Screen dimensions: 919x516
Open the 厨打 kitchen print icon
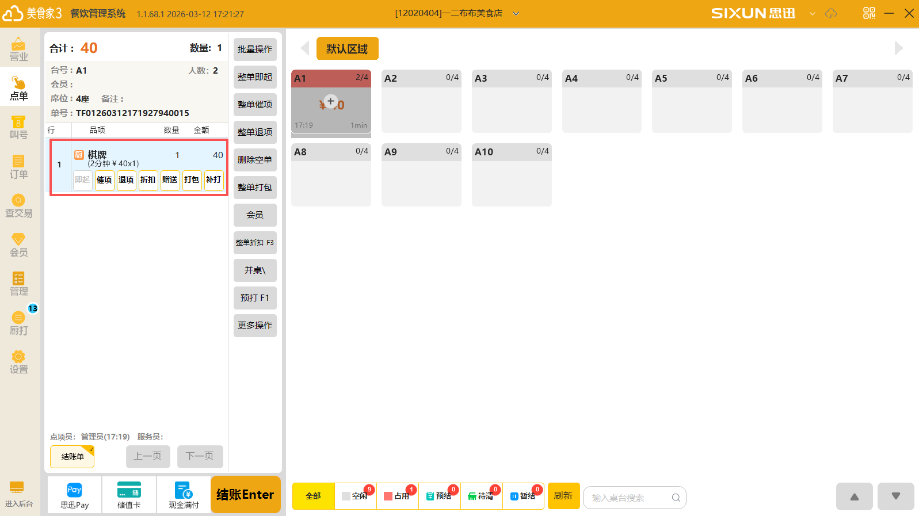pyautogui.click(x=18, y=323)
